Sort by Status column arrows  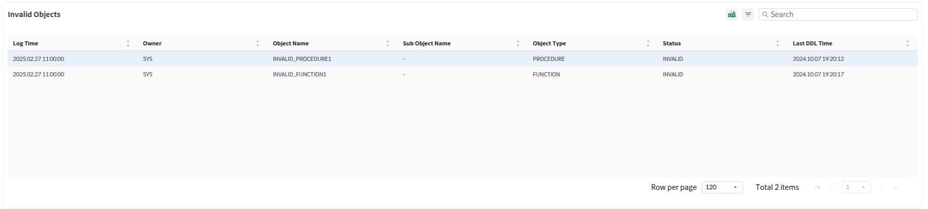click(x=778, y=43)
